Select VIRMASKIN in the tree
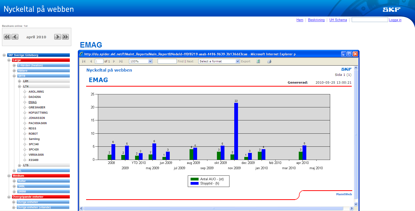The image size is (415, 211). point(36,155)
